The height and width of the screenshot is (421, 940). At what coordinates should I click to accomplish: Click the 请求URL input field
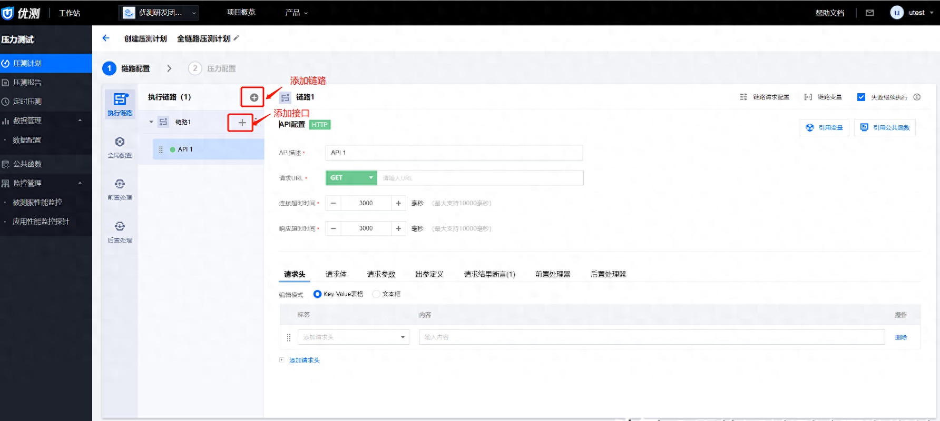coord(481,178)
